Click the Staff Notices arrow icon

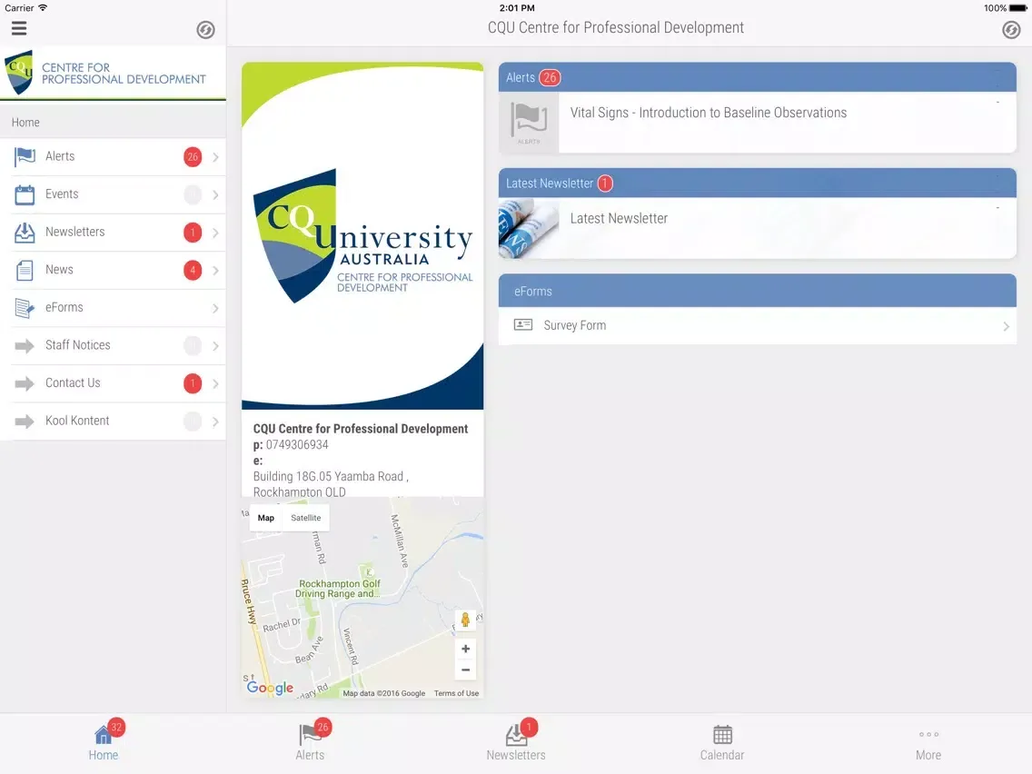tap(25, 346)
